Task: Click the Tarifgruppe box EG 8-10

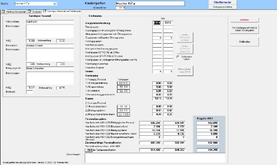Action: click(x=123, y=83)
